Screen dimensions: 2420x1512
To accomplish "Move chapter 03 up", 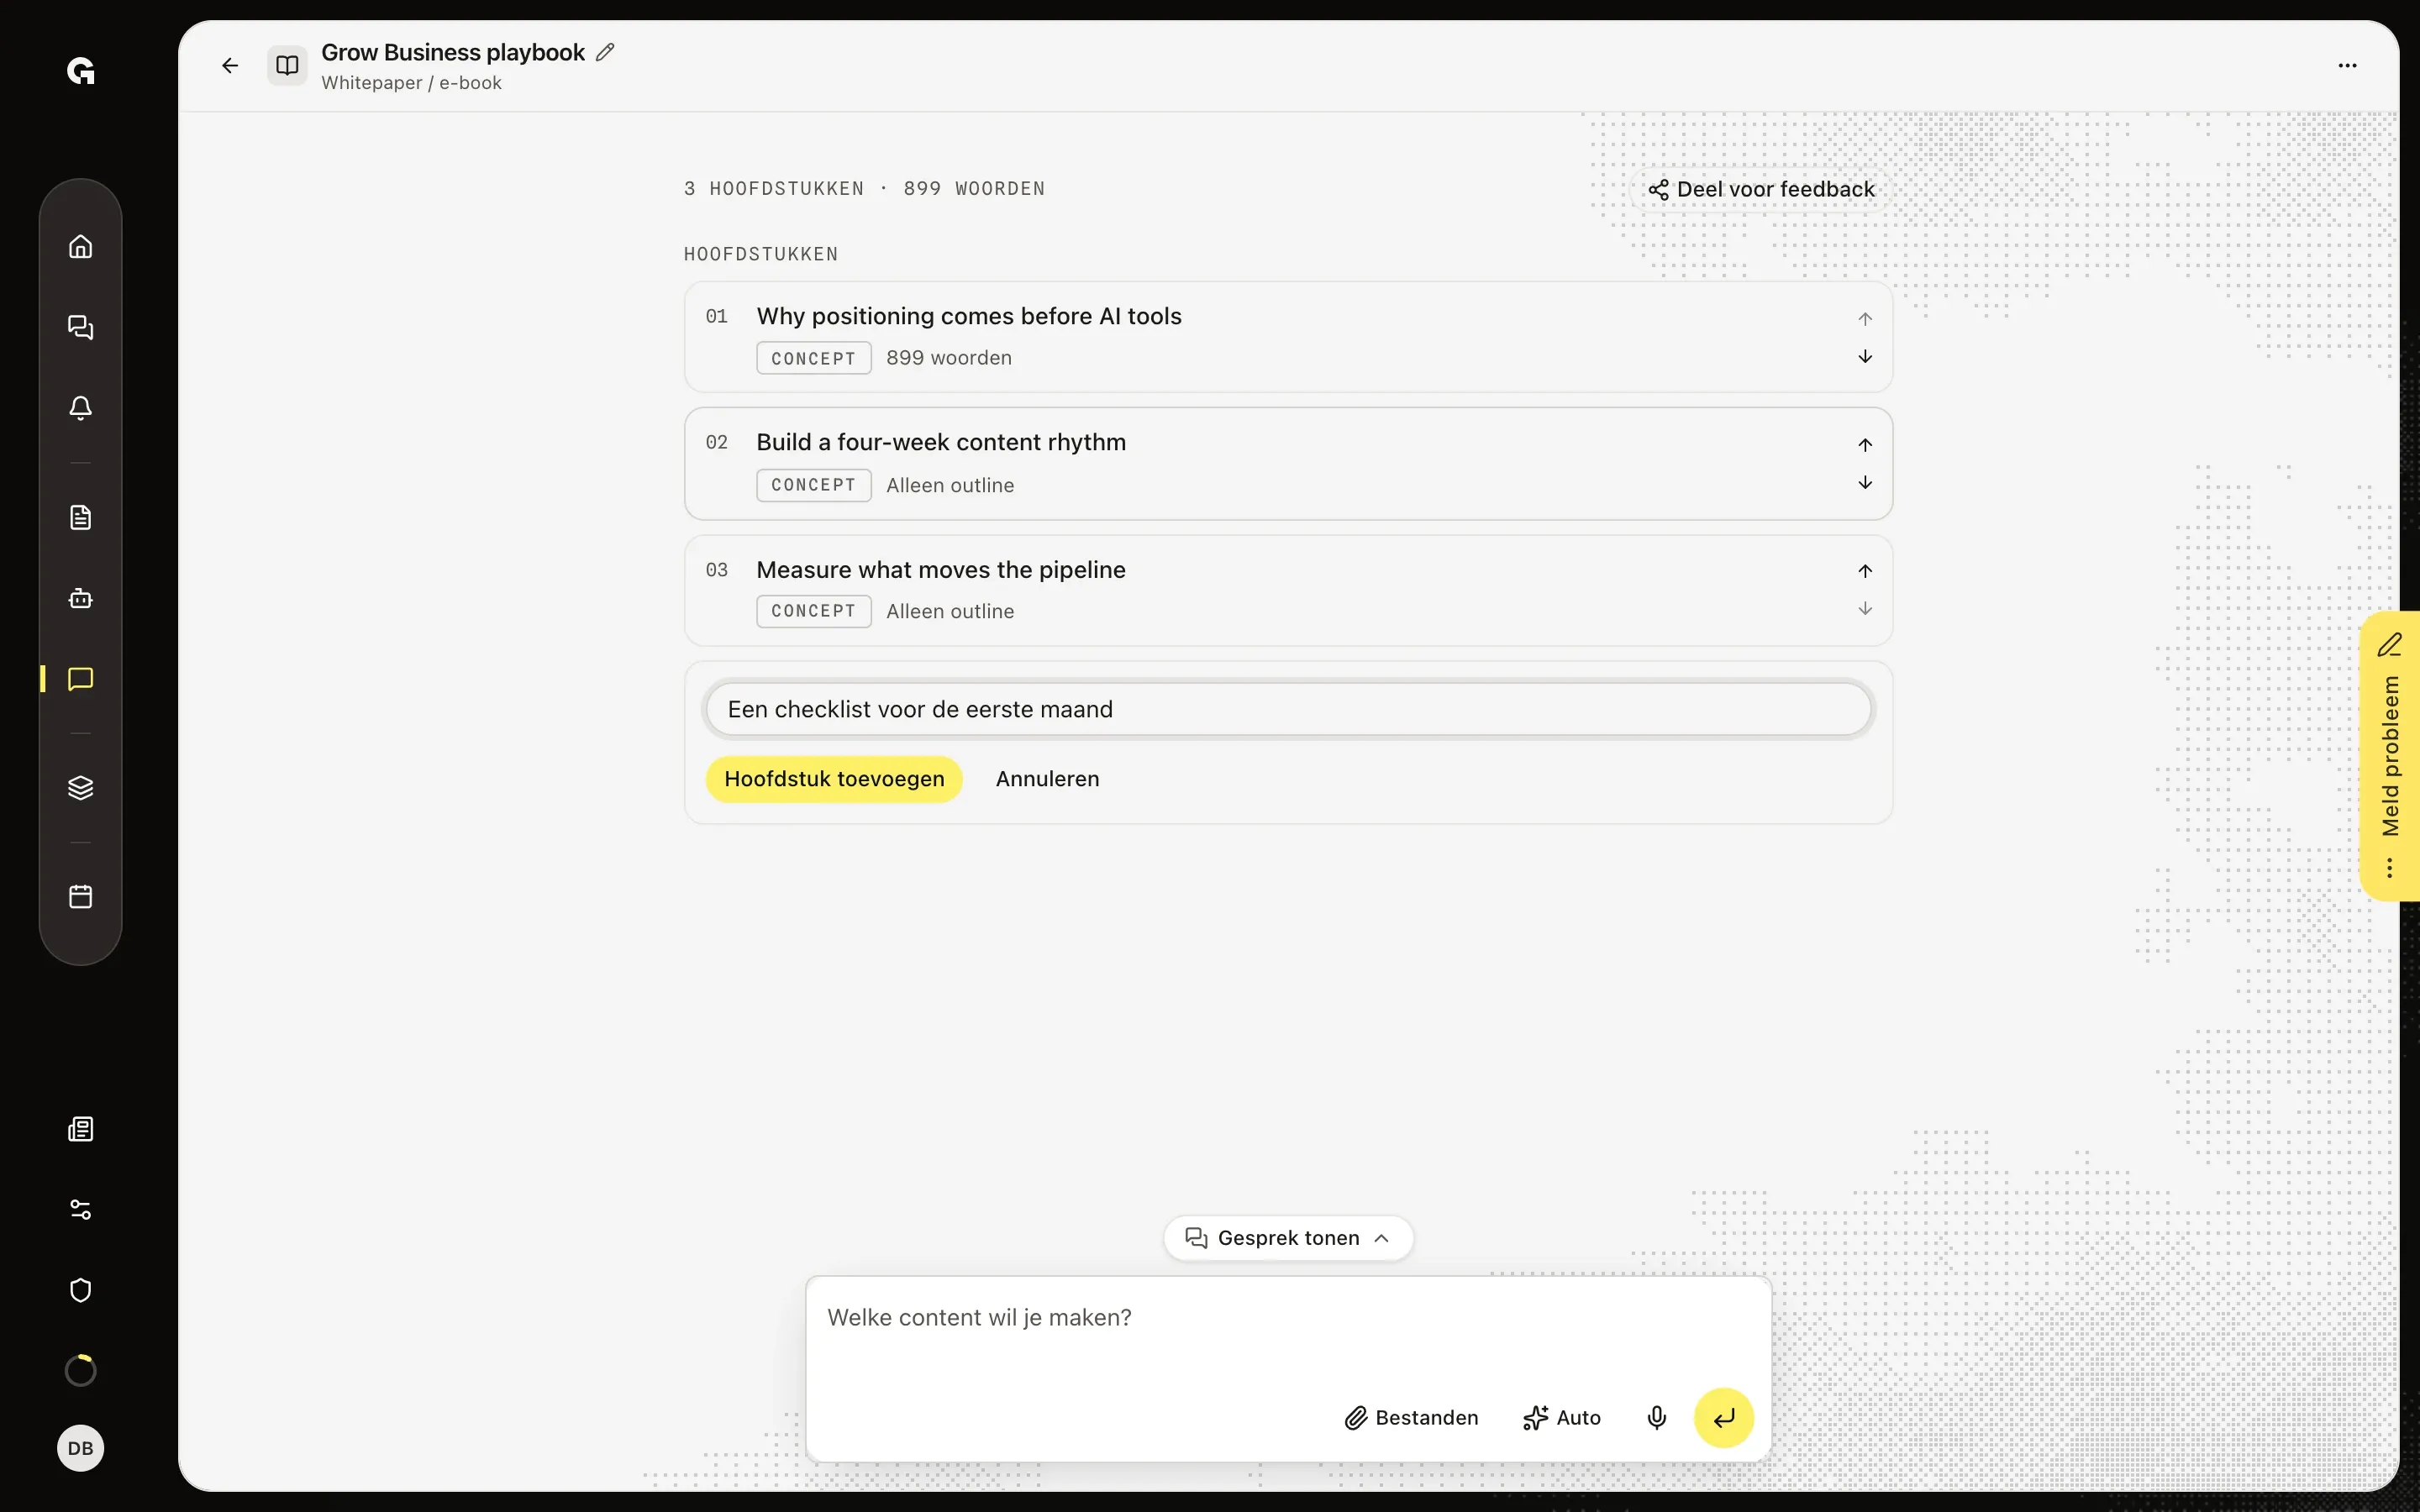I will click(1865, 571).
